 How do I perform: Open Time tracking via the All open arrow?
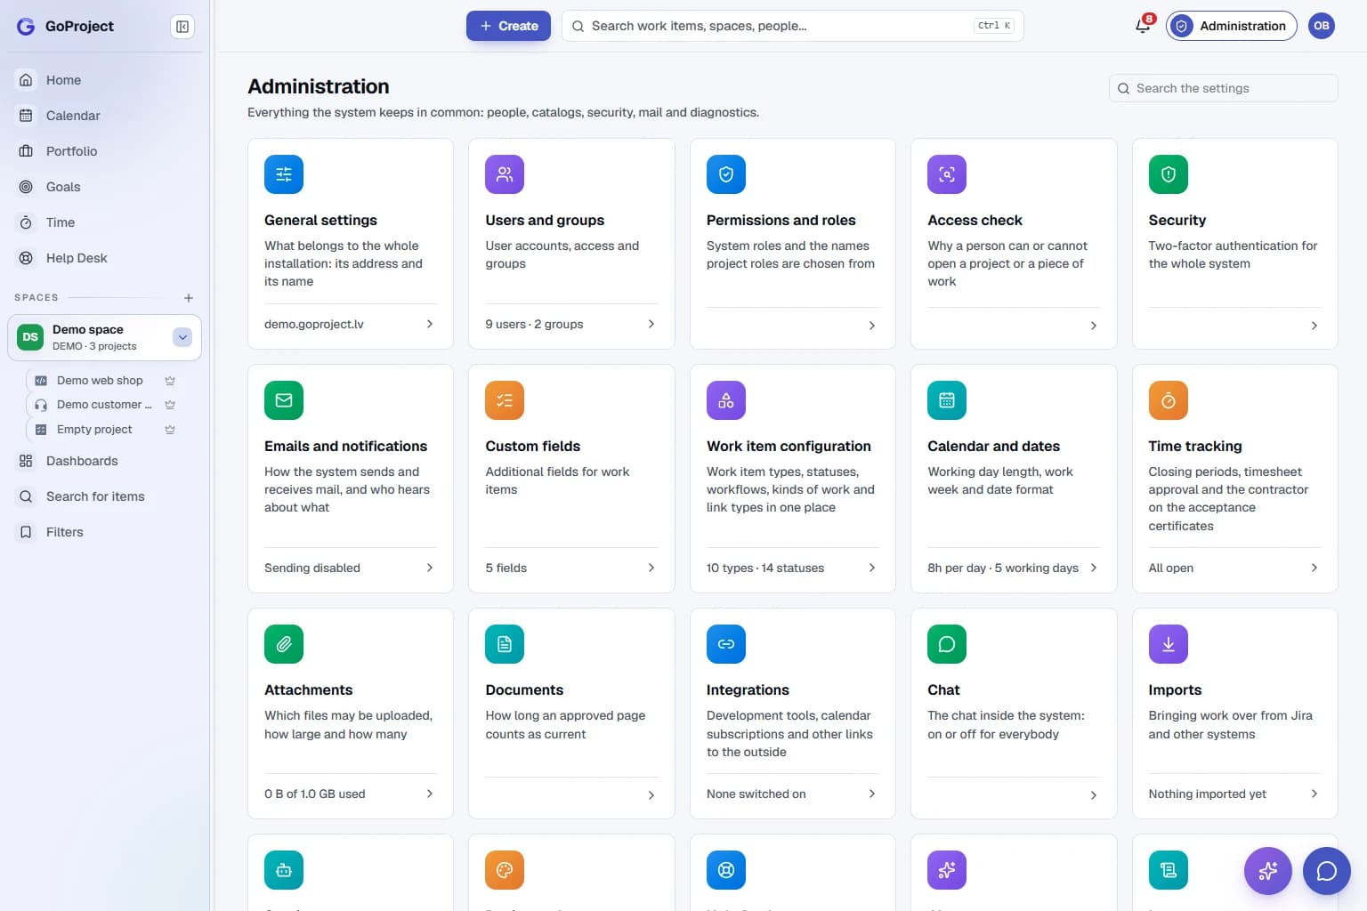[1314, 568]
